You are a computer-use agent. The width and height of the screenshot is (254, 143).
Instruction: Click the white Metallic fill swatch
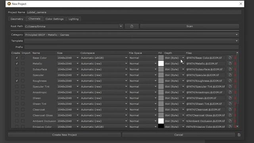click(161, 64)
